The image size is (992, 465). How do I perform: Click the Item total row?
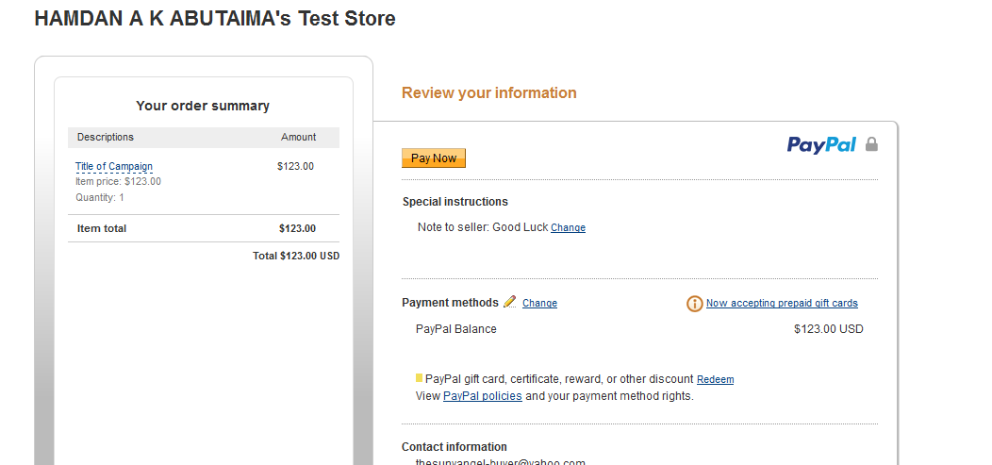pyautogui.click(x=204, y=228)
